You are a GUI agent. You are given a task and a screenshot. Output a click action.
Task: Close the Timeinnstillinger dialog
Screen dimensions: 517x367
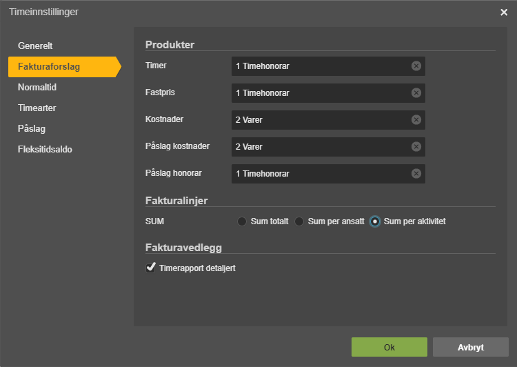[504, 12]
